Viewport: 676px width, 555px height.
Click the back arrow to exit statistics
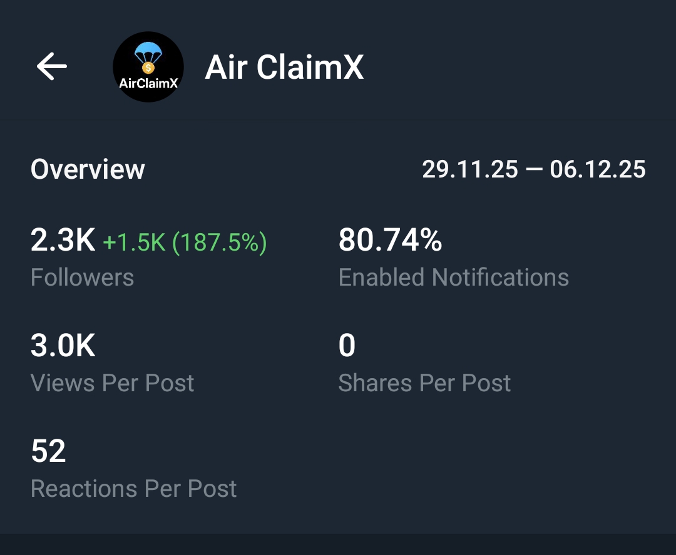point(52,66)
